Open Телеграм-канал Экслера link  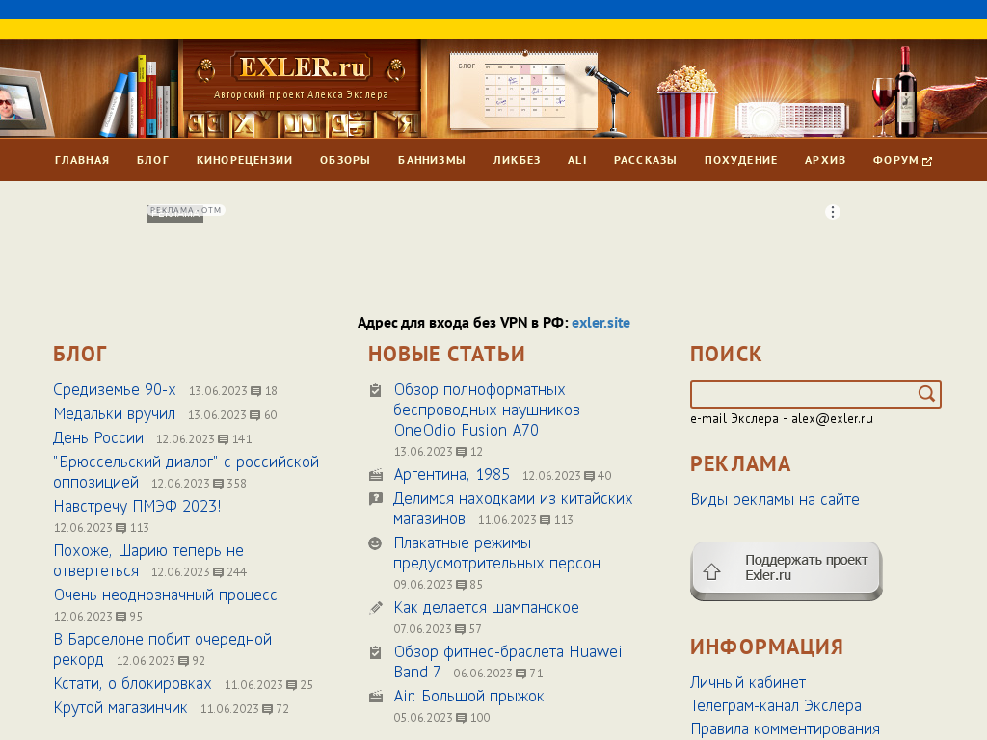point(776,706)
